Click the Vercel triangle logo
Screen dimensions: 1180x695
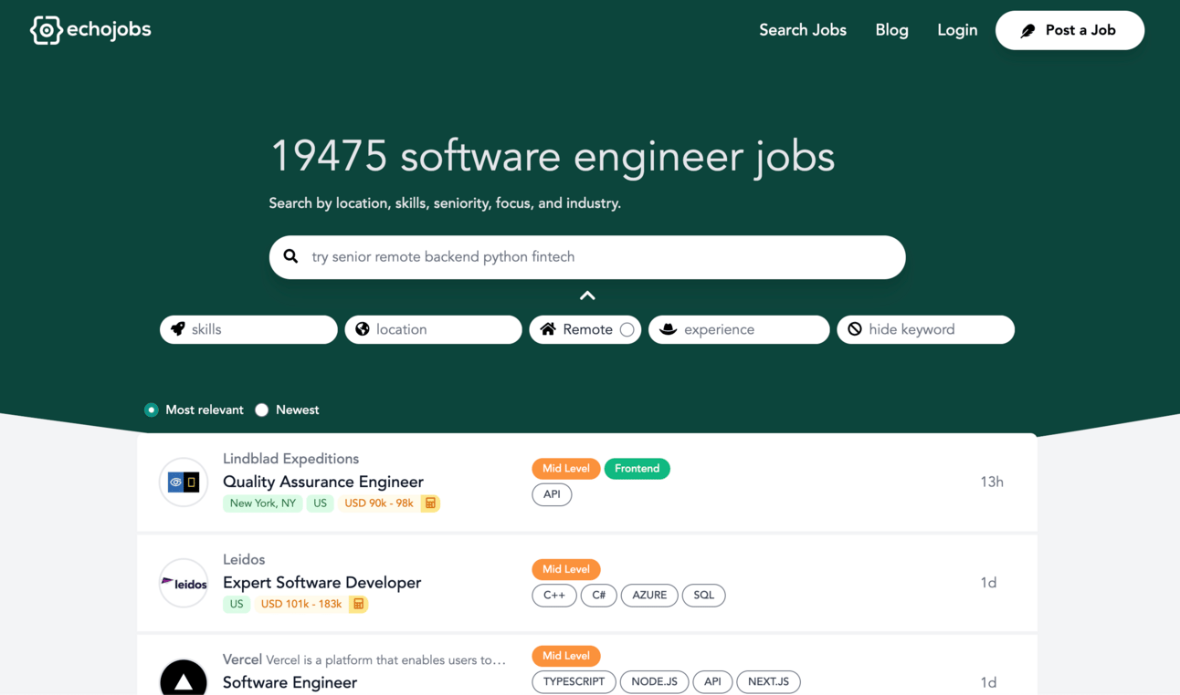click(184, 678)
